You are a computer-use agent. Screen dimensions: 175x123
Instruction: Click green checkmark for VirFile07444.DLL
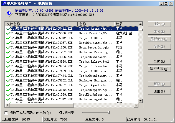point(8,76)
